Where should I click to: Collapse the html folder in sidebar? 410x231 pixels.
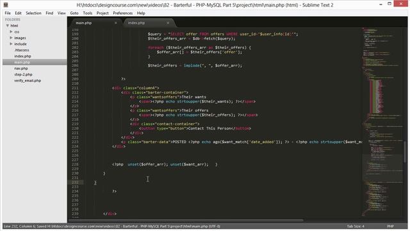8,26
